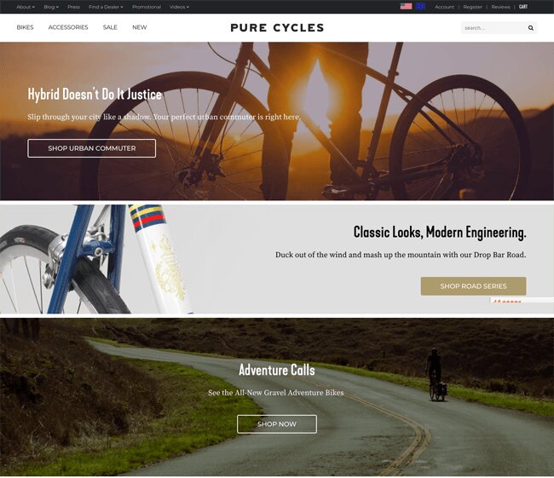Click the Shop Road Series button

pyautogui.click(x=473, y=286)
